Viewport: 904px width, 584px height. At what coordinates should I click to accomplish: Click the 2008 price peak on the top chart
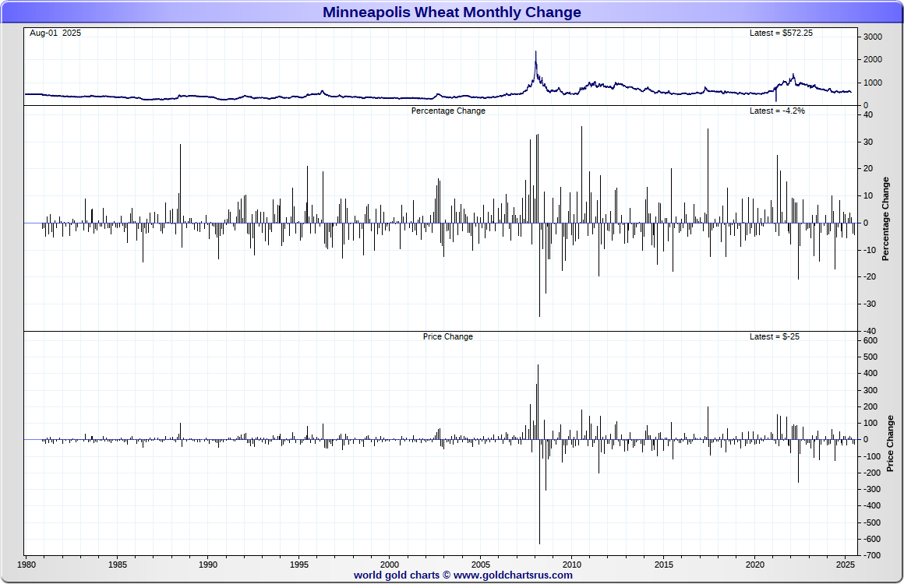[535, 53]
